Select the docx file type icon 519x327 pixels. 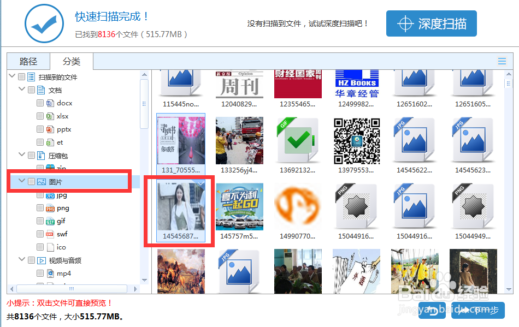(x=50, y=103)
